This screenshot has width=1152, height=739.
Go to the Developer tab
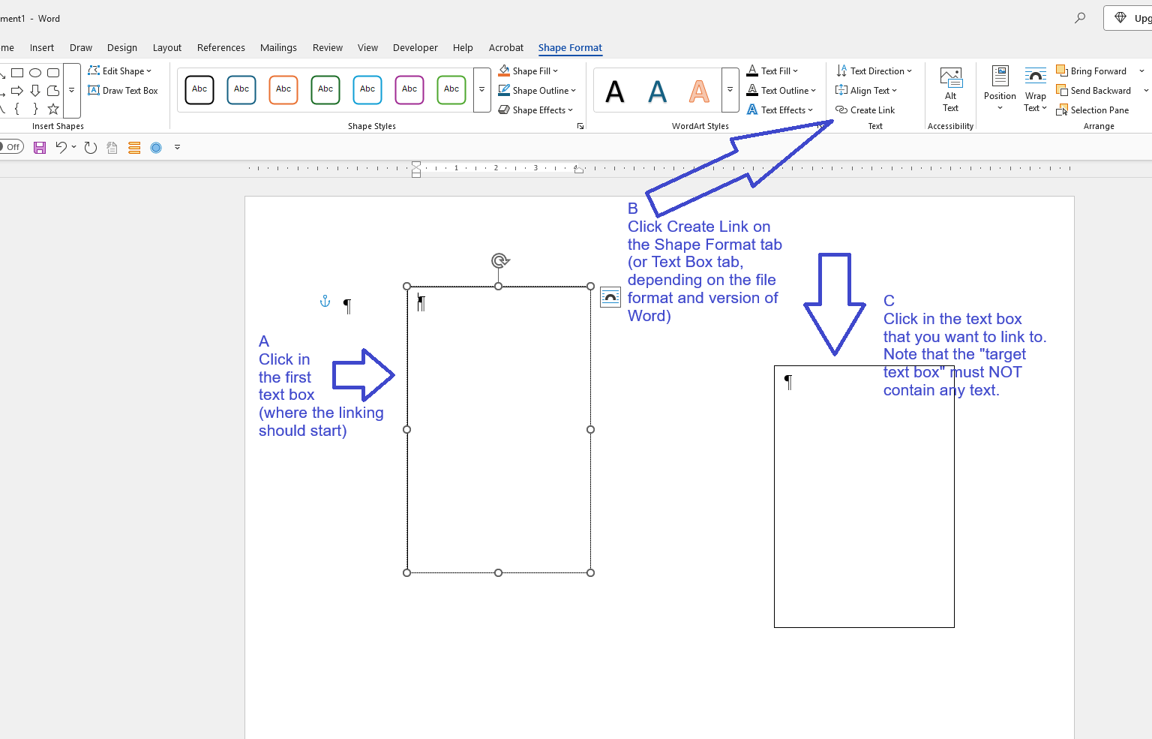tap(415, 48)
